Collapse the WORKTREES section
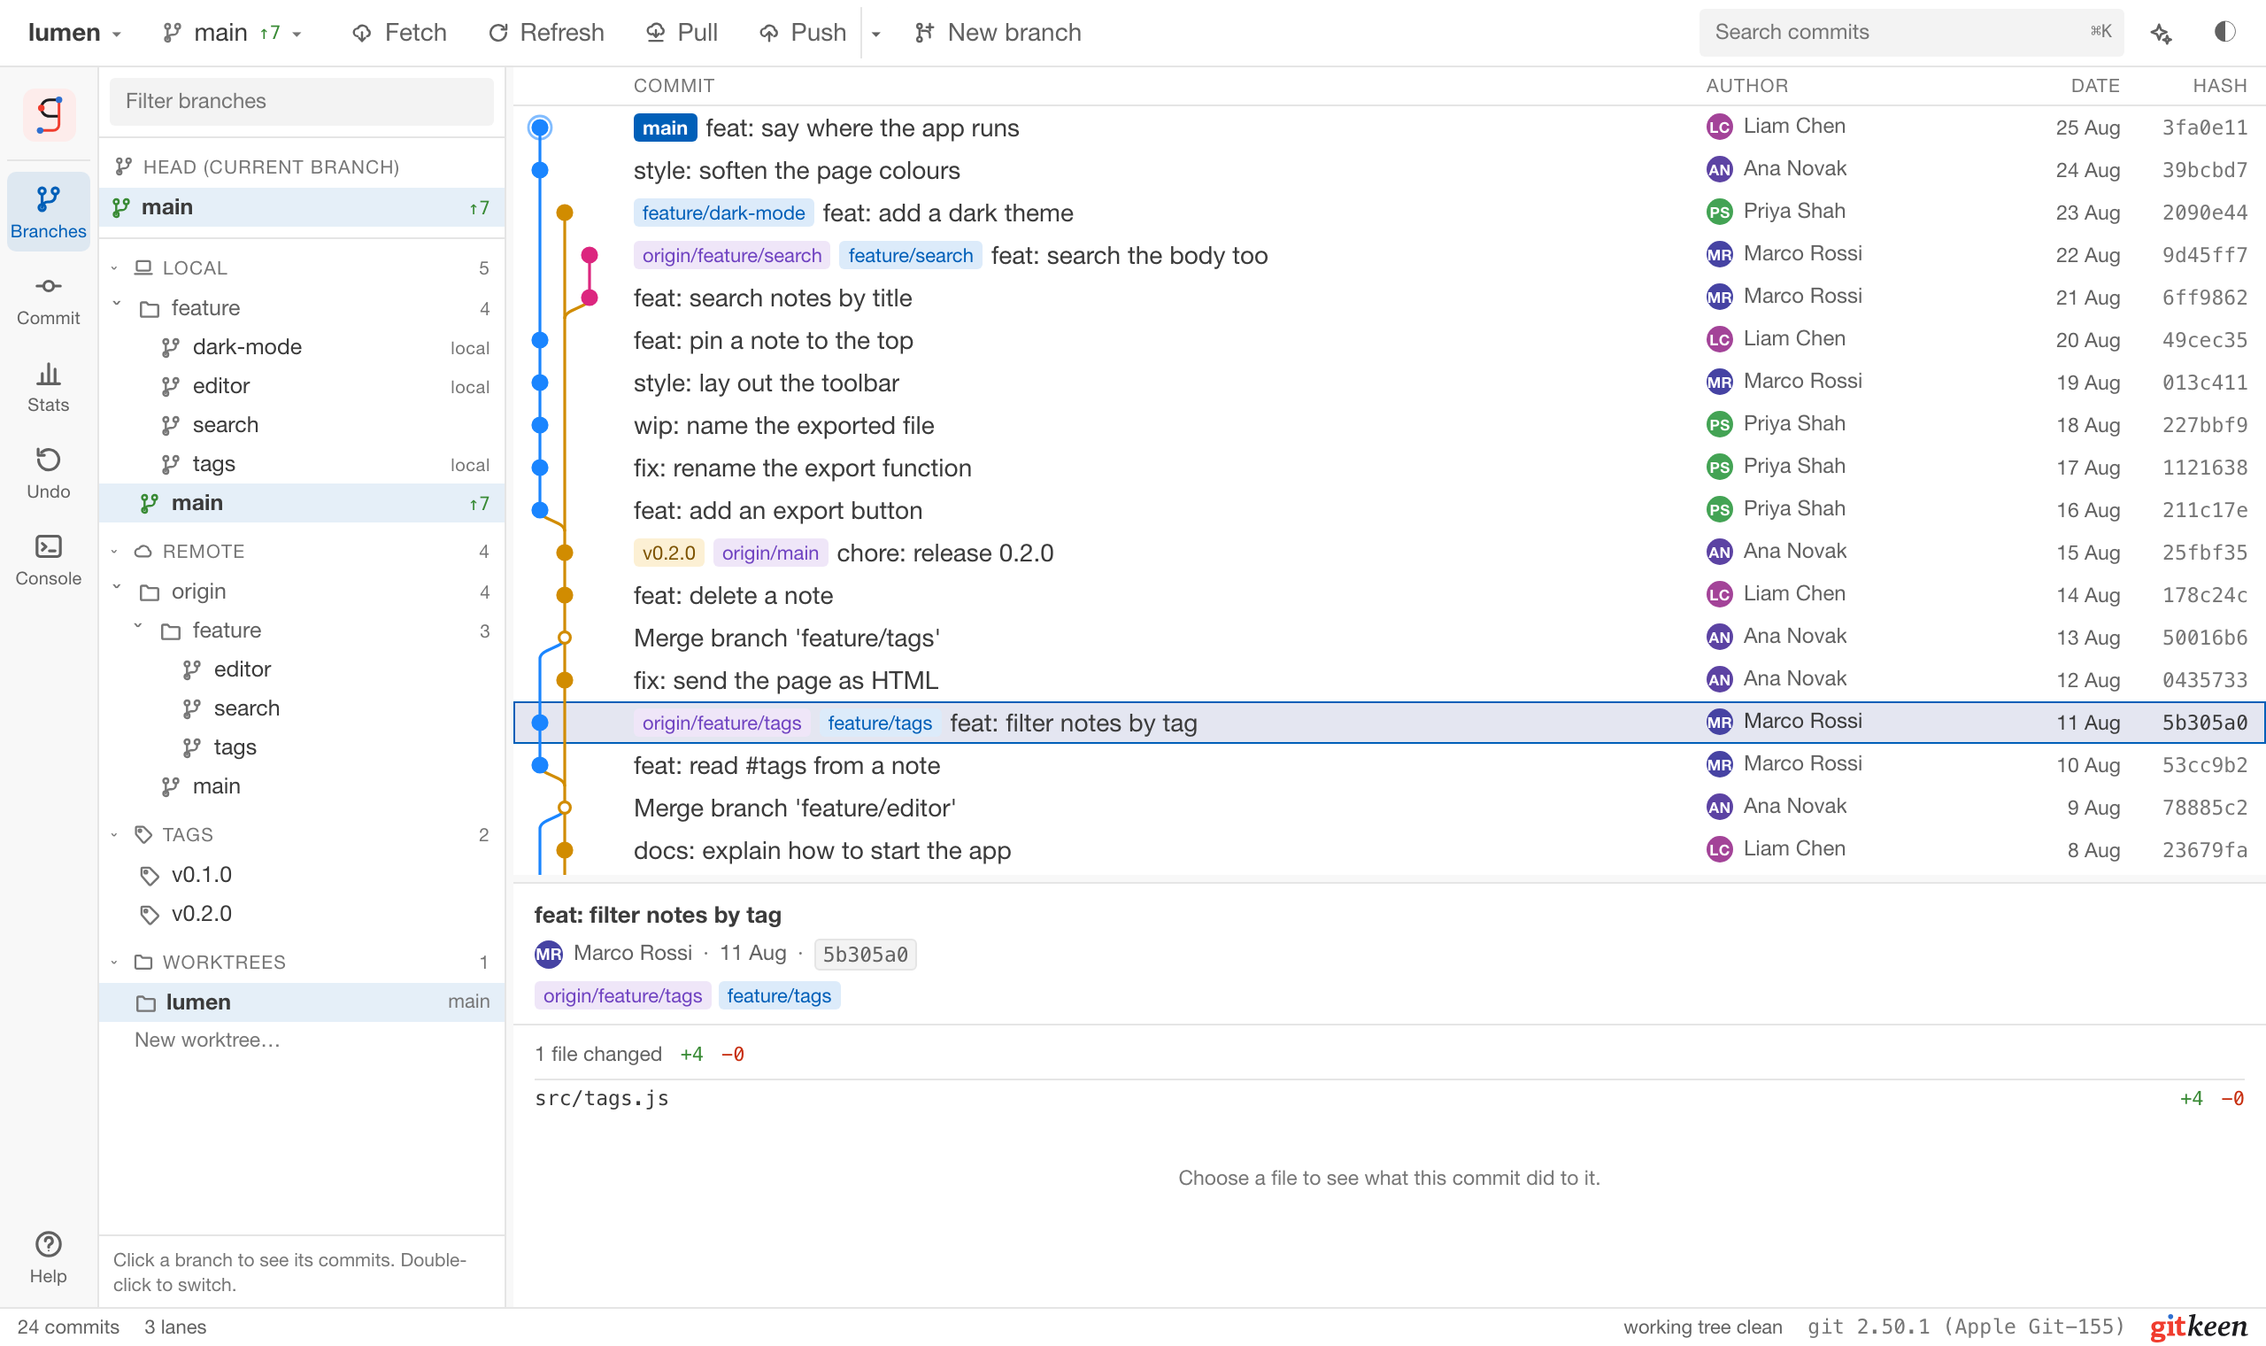The height and width of the screenshot is (1346, 2266). click(114, 962)
